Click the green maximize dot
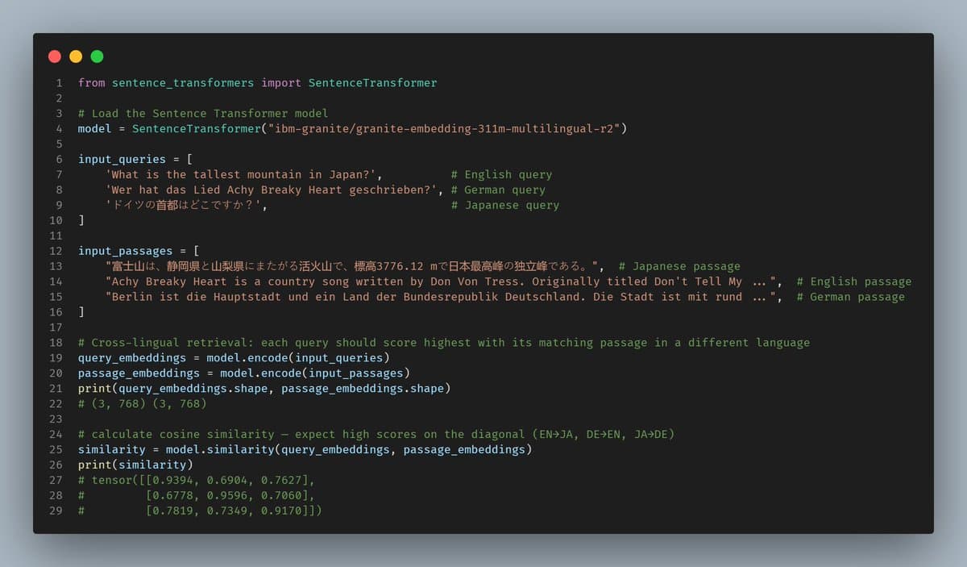 97,56
